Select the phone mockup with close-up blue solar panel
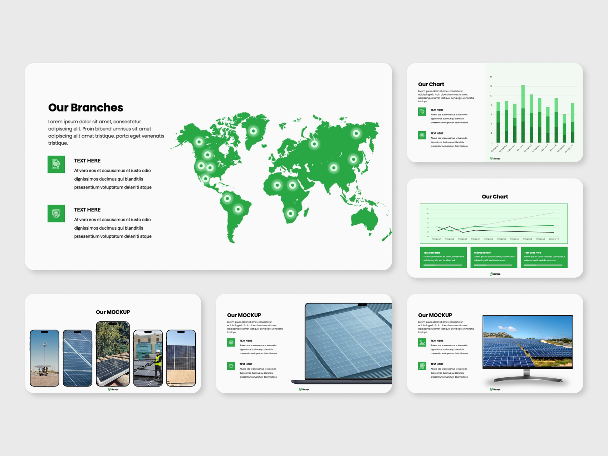Image resolution: width=608 pixels, height=456 pixels. point(78,358)
